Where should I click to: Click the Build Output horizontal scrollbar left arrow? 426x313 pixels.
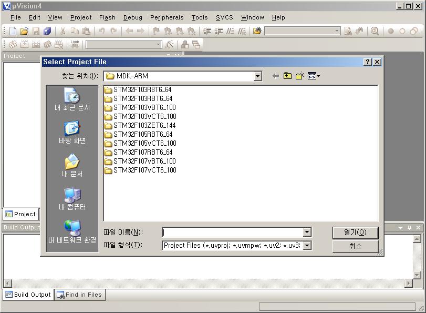pos(7,284)
